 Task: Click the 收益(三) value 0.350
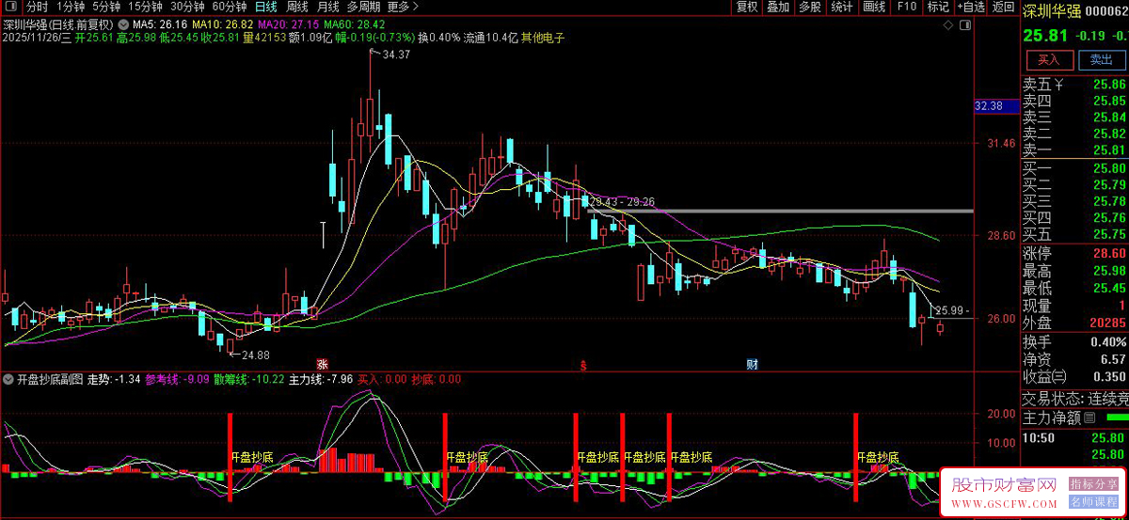1109,377
